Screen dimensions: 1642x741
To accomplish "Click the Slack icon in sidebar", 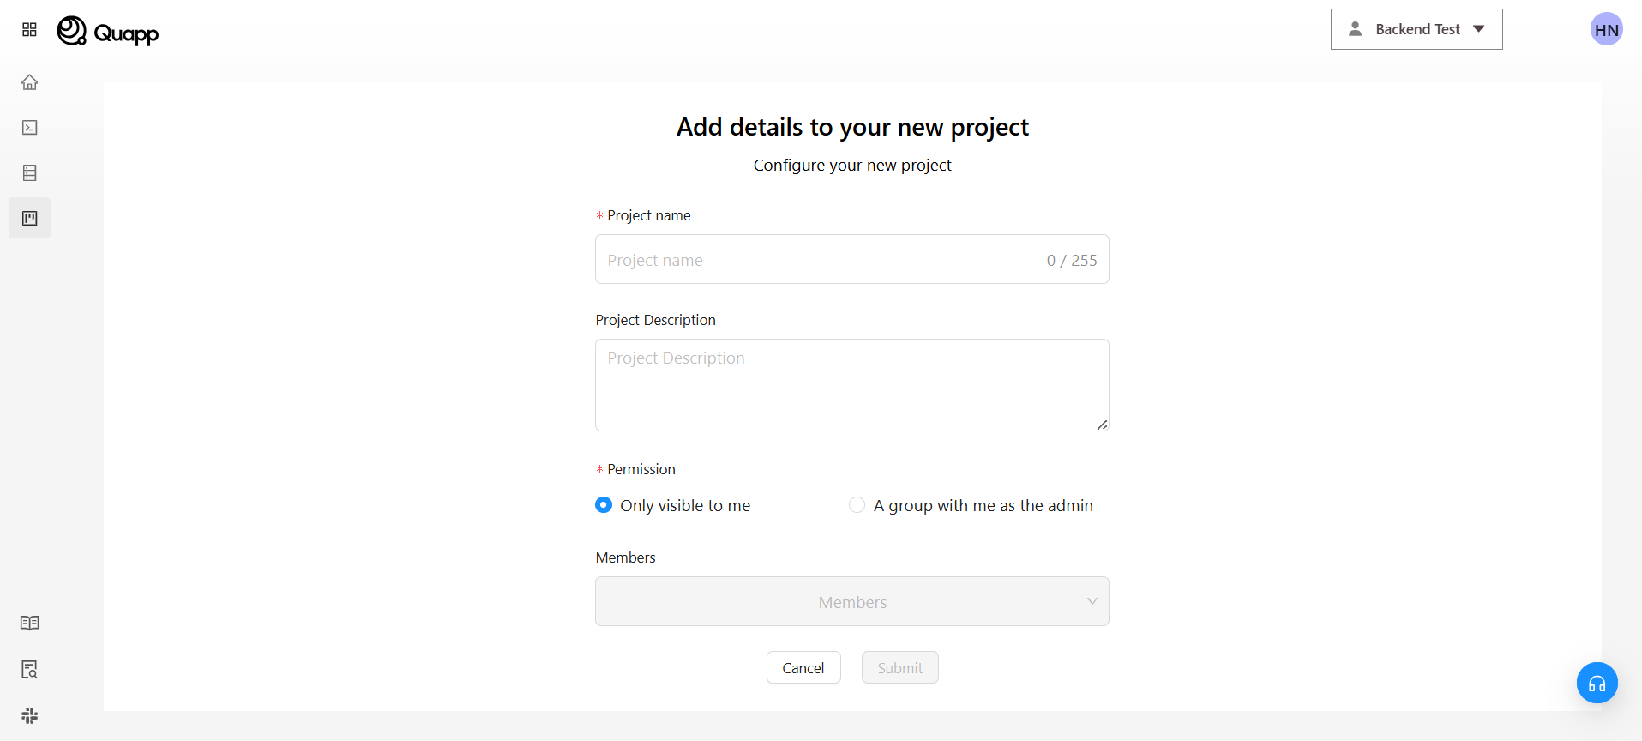I will tap(30, 715).
